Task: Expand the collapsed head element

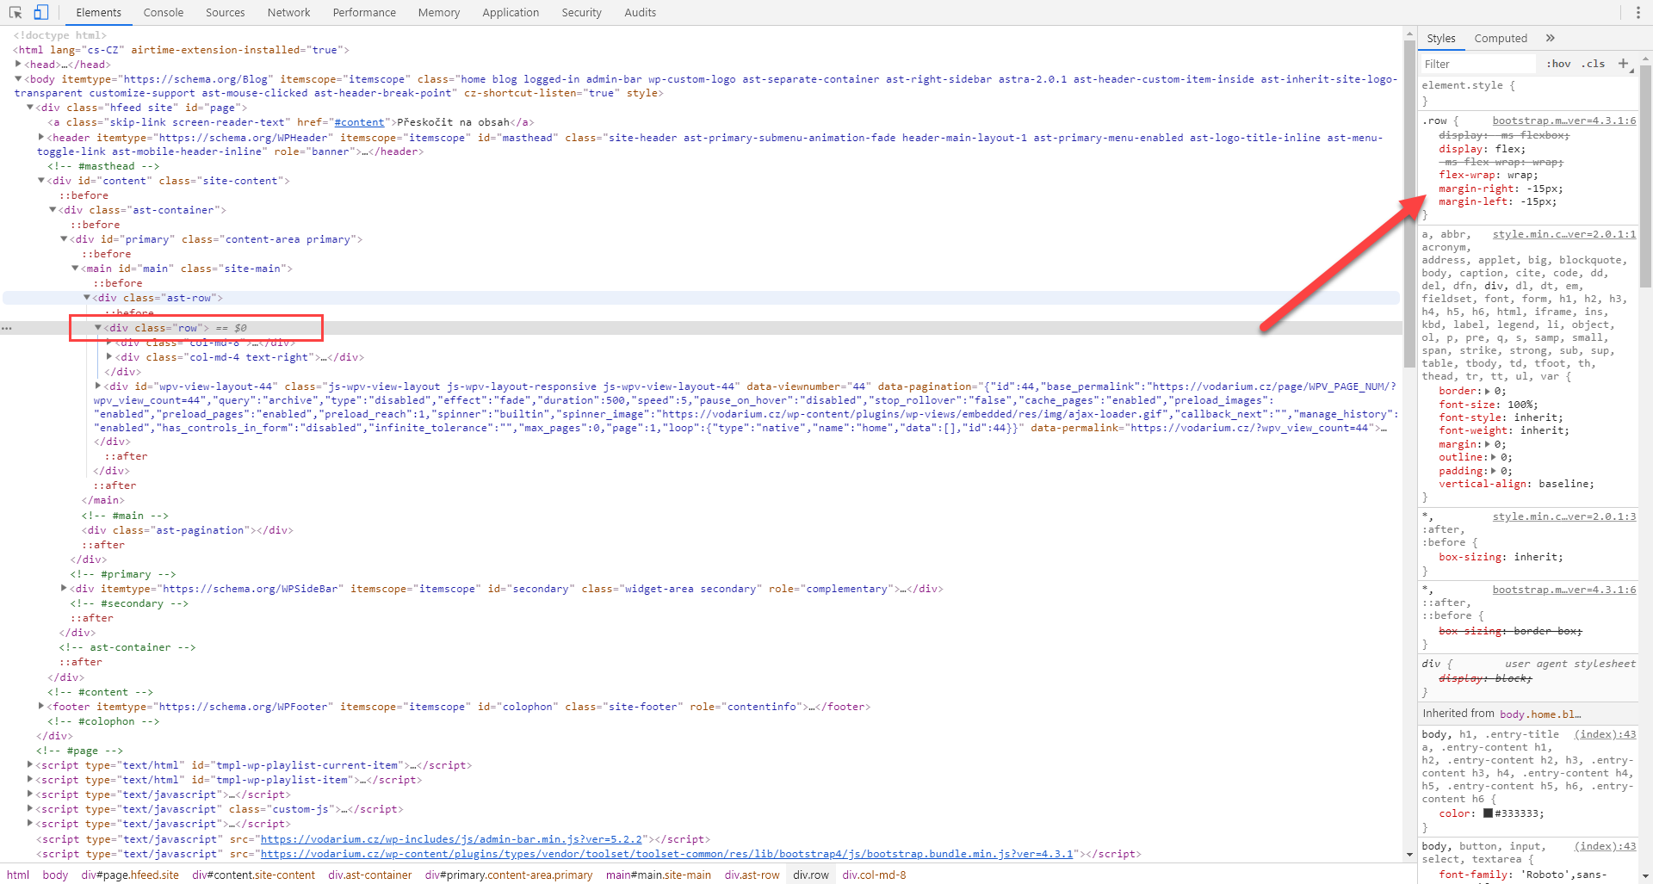Action: (18, 65)
